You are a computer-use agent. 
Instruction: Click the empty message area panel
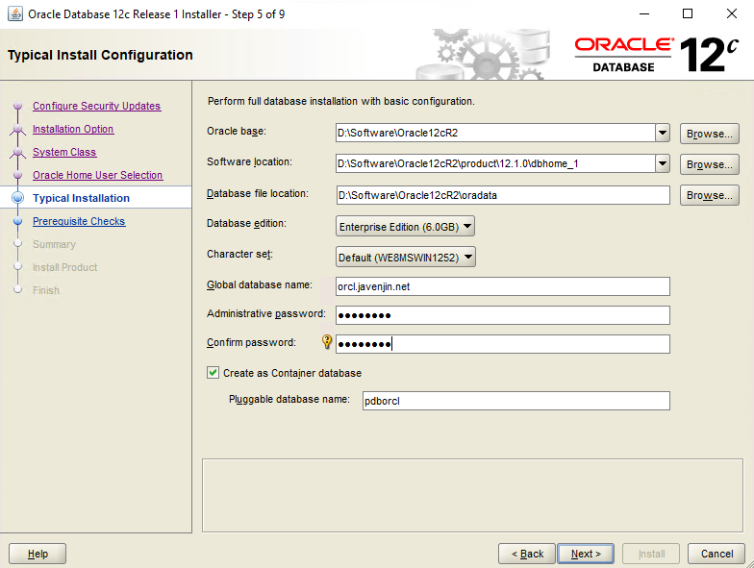[x=473, y=496]
